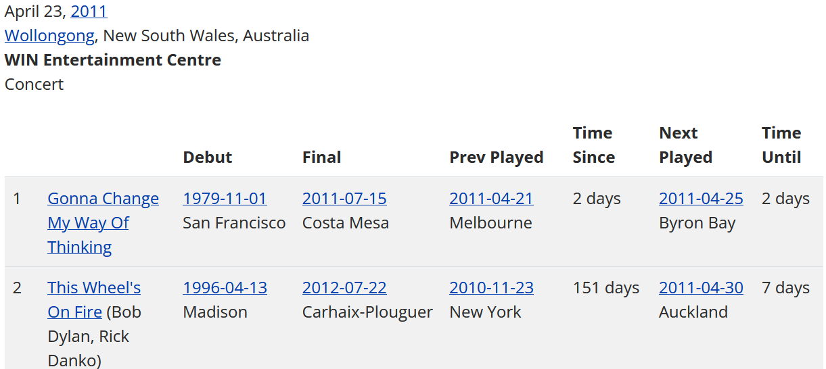Image resolution: width=826 pixels, height=369 pixels.
Task: Click the 1996-04-13 debut date link
Action: [x=225, y=288]
